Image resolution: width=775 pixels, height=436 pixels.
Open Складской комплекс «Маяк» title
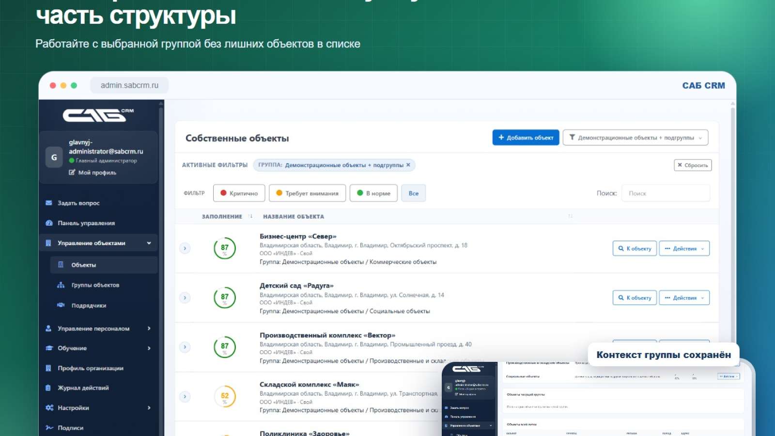click(x=310, y=385)
